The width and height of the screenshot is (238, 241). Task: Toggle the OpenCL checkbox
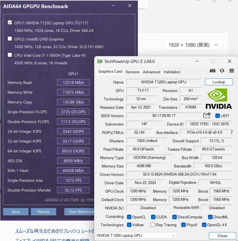129,217
